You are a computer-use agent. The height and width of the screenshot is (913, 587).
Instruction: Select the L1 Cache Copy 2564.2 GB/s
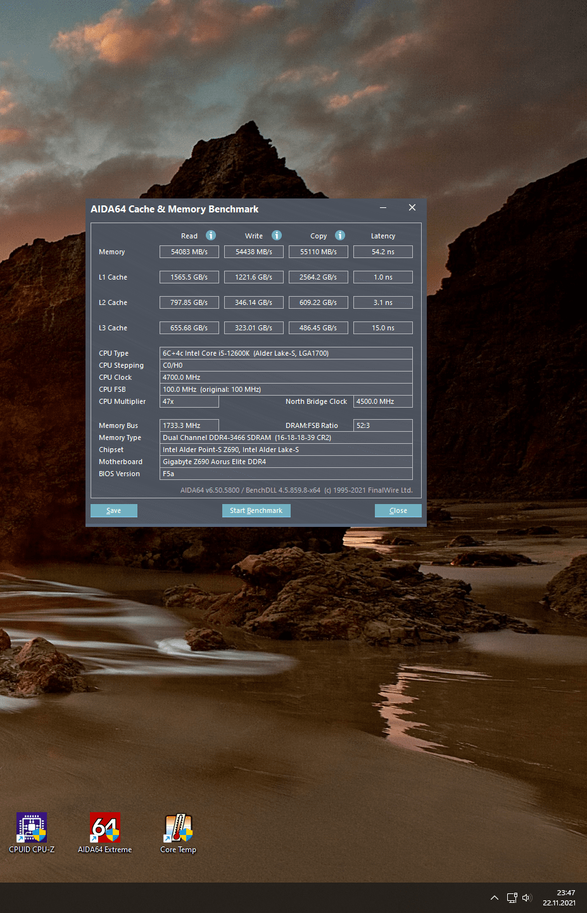coord(319,277)
